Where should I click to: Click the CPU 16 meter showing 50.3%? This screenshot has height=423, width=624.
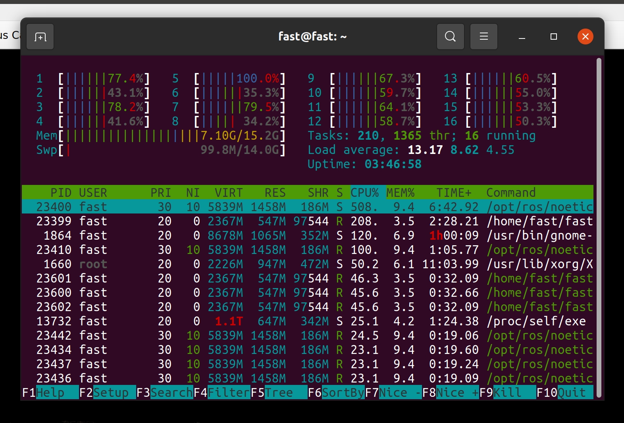500,121
